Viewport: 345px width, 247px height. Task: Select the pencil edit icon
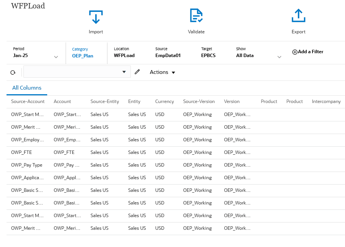[137, 72]
